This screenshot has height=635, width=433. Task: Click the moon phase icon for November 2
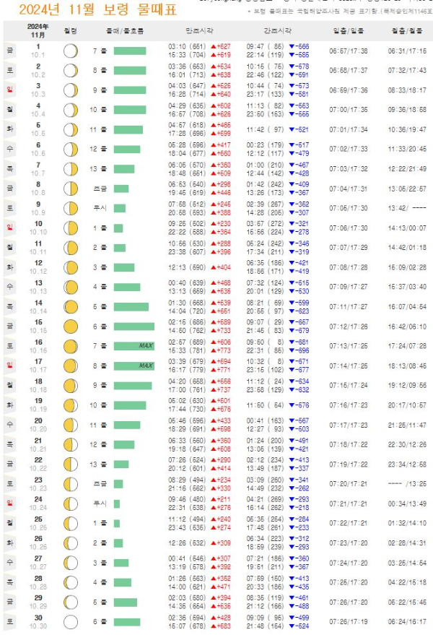point(71,71)
